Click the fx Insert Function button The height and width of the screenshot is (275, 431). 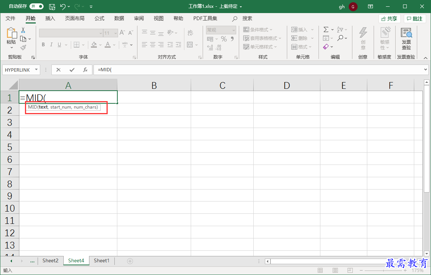coord(85,70)
